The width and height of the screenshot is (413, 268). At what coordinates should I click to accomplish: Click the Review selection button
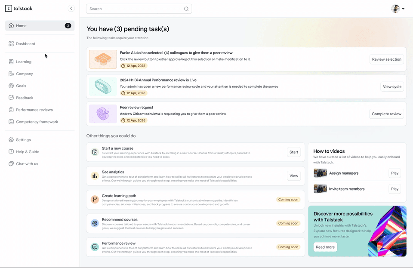tap(386, 59)
